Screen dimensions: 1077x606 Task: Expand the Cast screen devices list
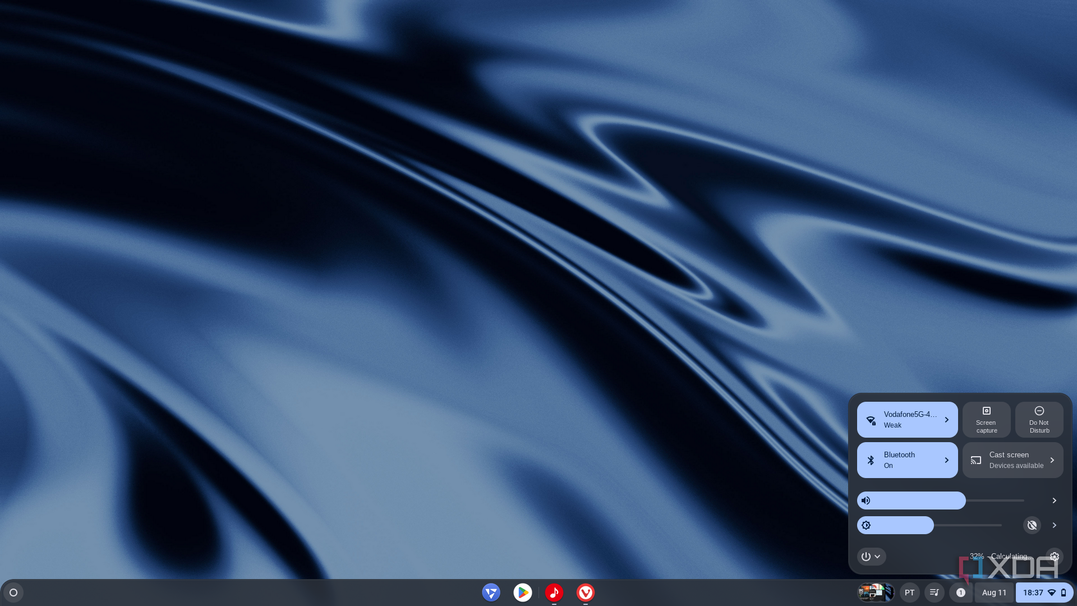[1052, 460]
